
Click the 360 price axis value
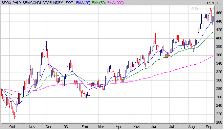219,55
